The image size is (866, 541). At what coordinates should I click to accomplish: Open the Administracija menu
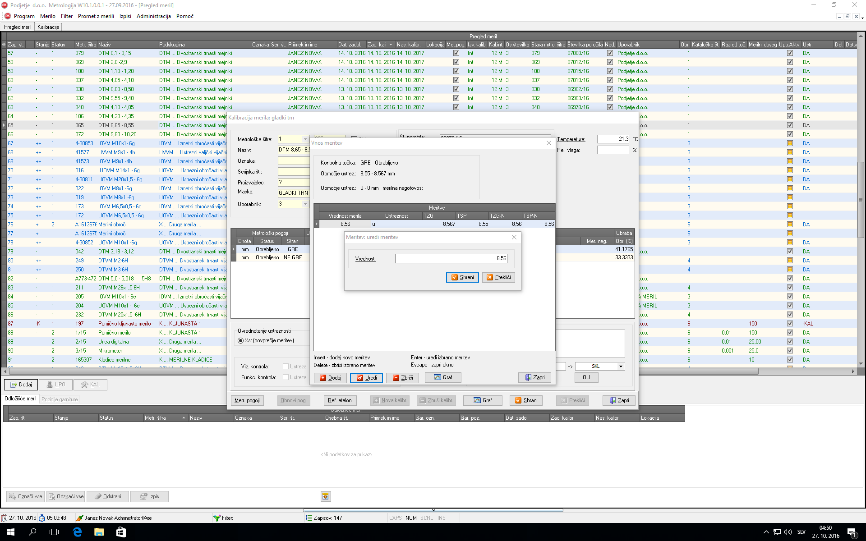coord(153,16)
